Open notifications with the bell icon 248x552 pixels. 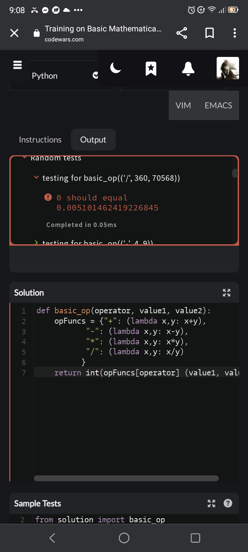(188, 69)
